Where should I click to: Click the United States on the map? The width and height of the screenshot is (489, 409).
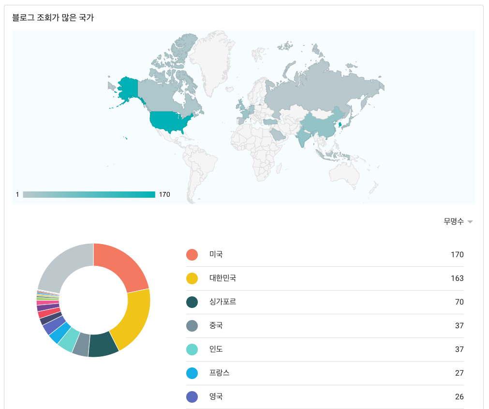tap(168, 121)
